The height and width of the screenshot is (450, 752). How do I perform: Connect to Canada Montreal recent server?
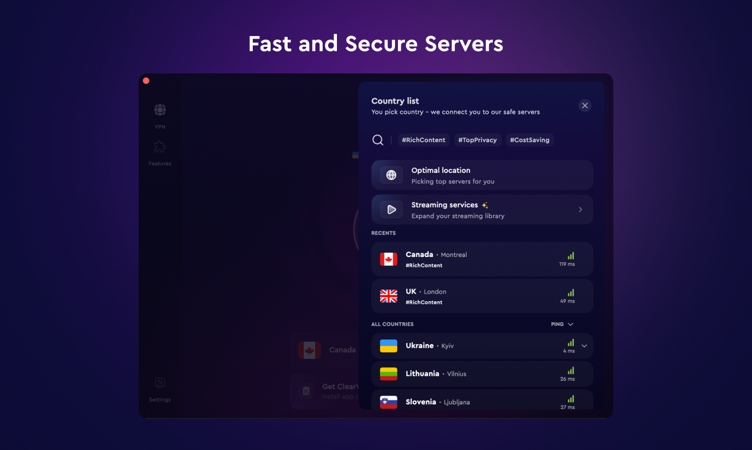(482, 259)
